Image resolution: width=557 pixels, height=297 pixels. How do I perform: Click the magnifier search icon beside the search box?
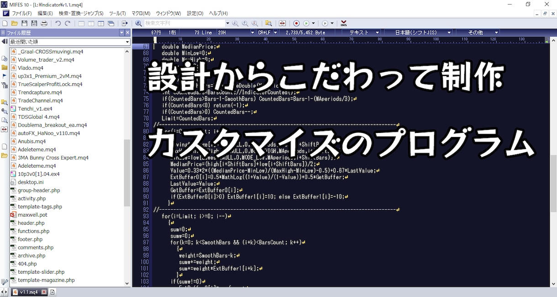tap(138, 23)
